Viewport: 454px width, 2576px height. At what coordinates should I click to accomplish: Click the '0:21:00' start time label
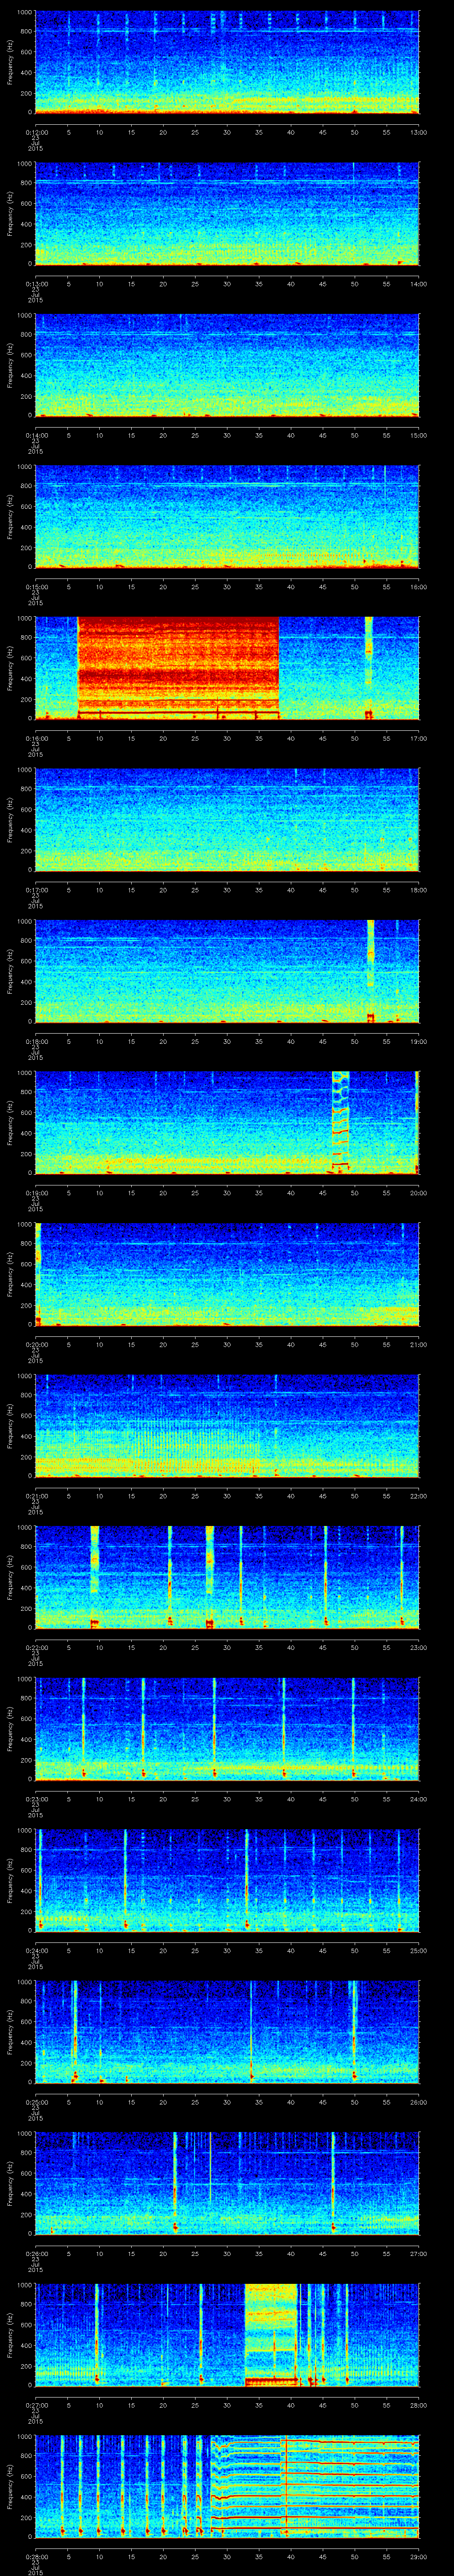pyautogui.click(x=36, y=1495)
